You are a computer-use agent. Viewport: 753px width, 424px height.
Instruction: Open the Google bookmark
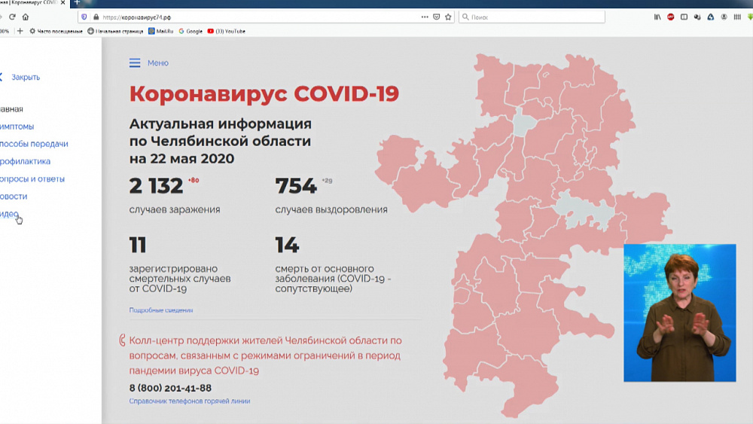click(191, 31)
